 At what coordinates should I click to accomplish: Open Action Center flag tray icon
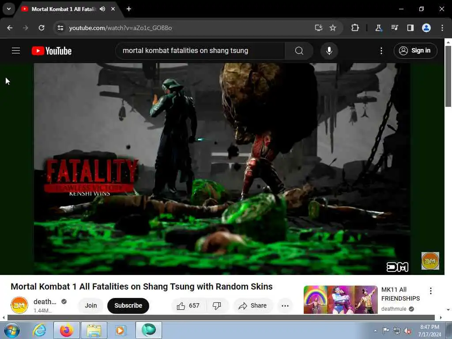coord(386,331)
